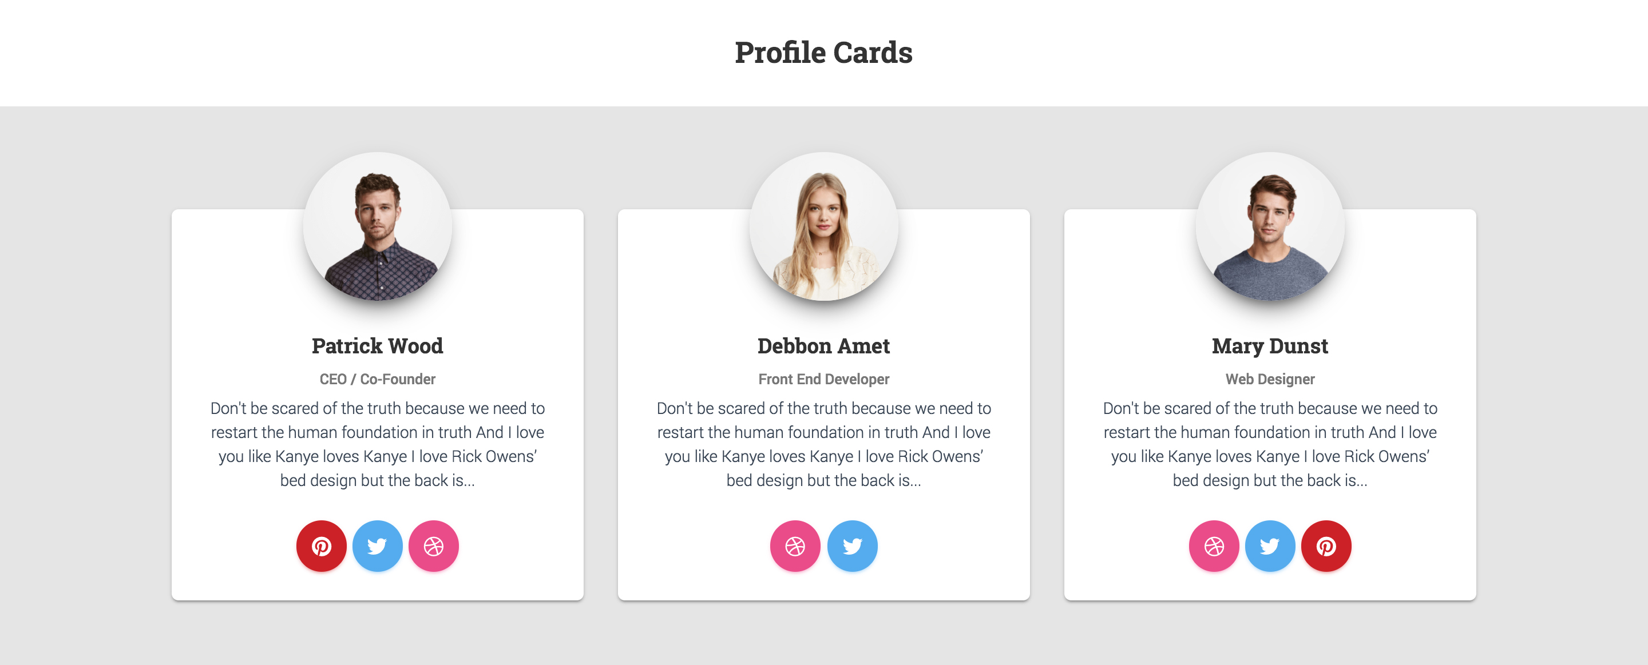The height and width of the screenshot is (665, 1648).
Task: Click the Web Designer subtitle
Action: point(1270,379)
